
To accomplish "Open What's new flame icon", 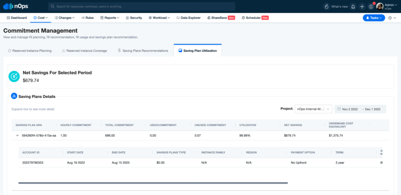I will [x=326, y=7].
